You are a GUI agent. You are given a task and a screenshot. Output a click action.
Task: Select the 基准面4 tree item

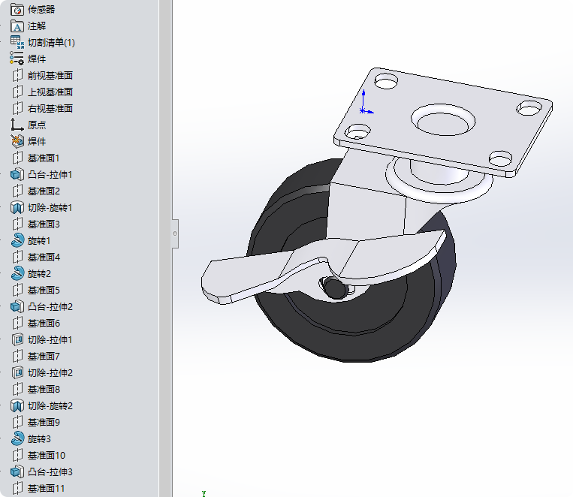pos(44,257)
